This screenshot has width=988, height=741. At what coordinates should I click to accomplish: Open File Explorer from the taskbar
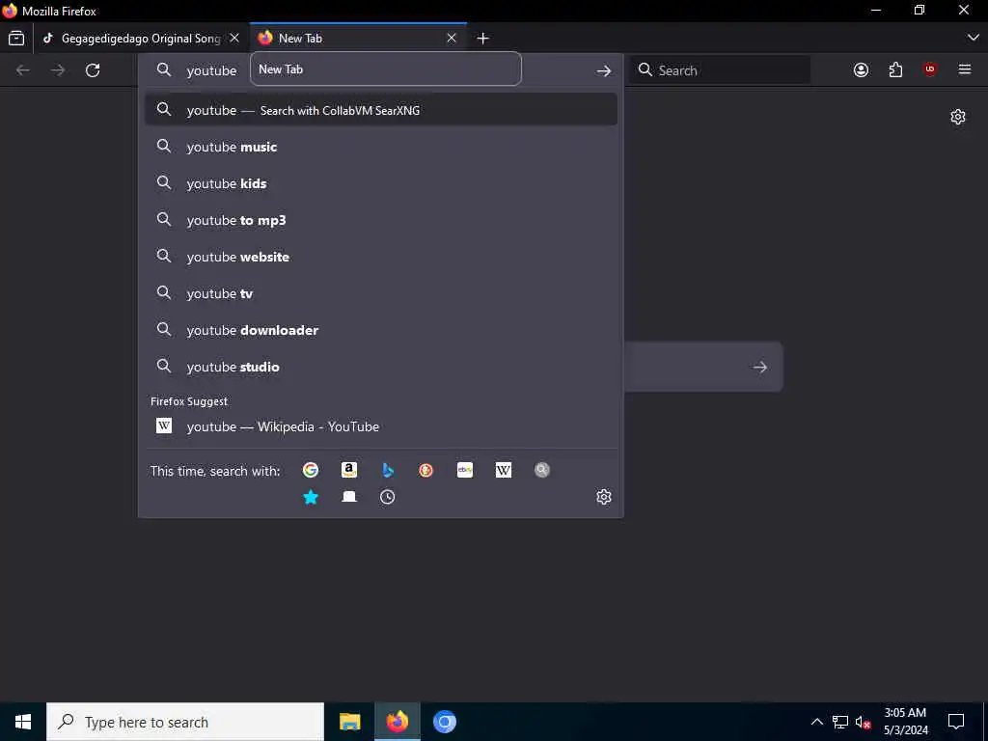pyautogui.click(x=349, y=722)
